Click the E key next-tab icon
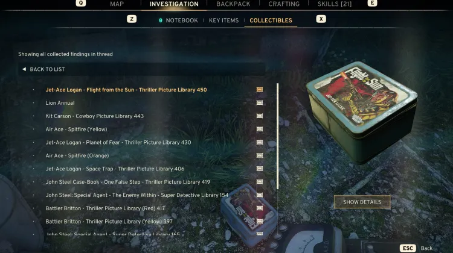The width and height of the screenshot is (453, 253). pyautogui.click(x=372, y=3)
